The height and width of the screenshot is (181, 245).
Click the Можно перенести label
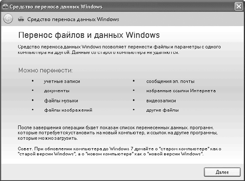pyautogui.click(x=45, y=70)
